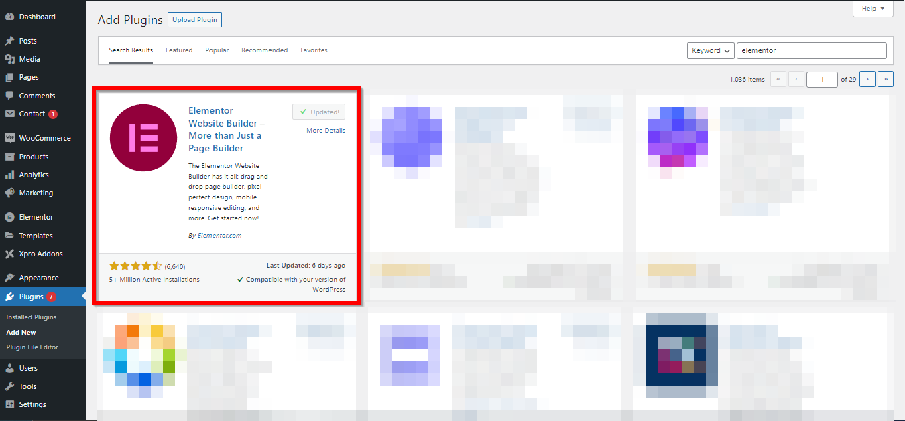
Task: Open the Pages menu item
Action: (43, 78)
